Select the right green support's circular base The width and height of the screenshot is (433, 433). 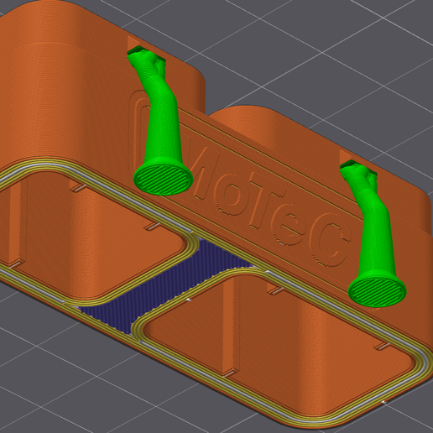pos(377,289)
